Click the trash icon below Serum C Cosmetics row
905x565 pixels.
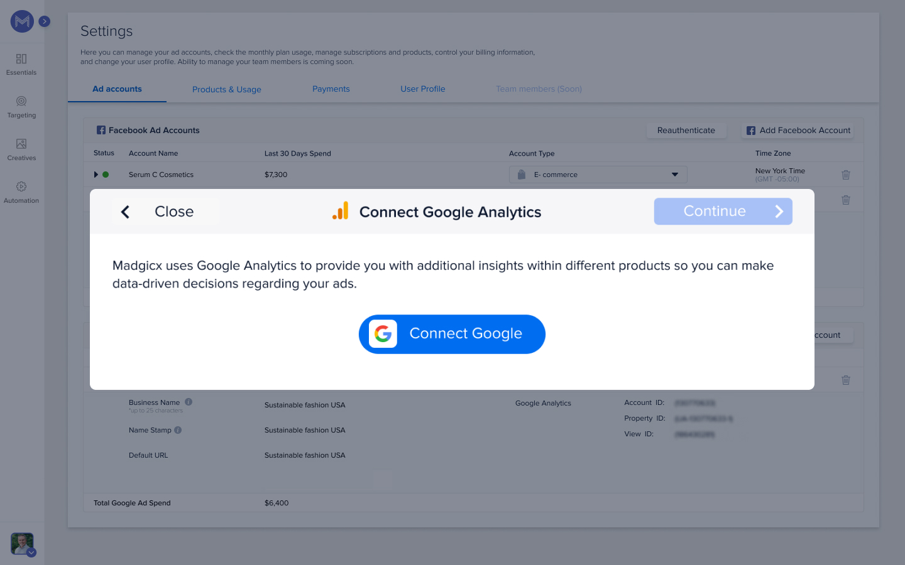tap(846, 200)
